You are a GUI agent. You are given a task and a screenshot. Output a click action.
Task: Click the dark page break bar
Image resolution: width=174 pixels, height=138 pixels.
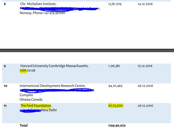coord(87,50)
